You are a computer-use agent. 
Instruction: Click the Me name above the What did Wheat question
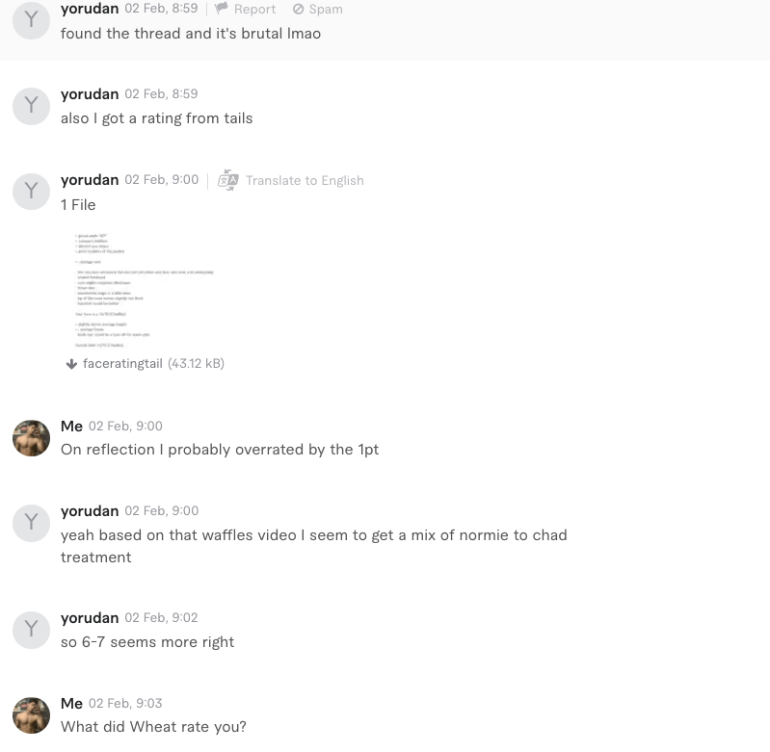(x=71, y=704)
